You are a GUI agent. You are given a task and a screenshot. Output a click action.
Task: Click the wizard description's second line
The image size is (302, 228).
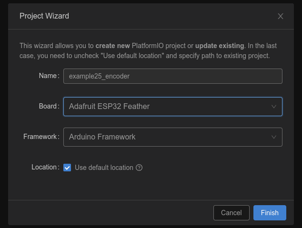point(145,56)
